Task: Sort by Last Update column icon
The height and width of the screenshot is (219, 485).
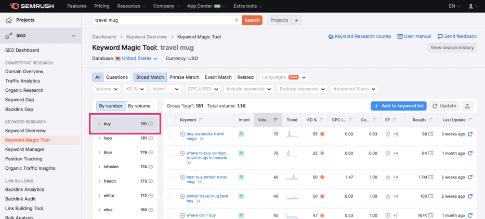Action: pos(470,120)
